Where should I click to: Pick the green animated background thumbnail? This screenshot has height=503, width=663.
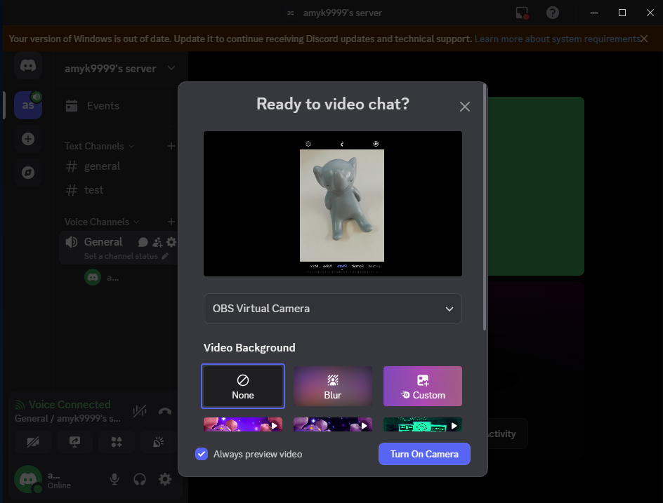(x=422, y=424)
